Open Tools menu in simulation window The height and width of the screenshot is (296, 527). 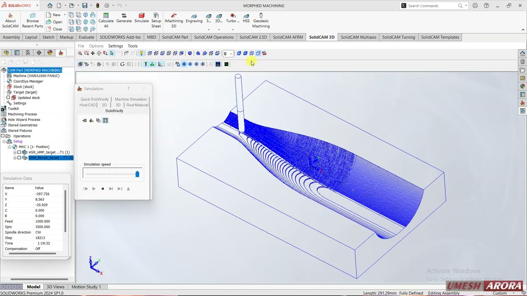(x=133, y=46)
